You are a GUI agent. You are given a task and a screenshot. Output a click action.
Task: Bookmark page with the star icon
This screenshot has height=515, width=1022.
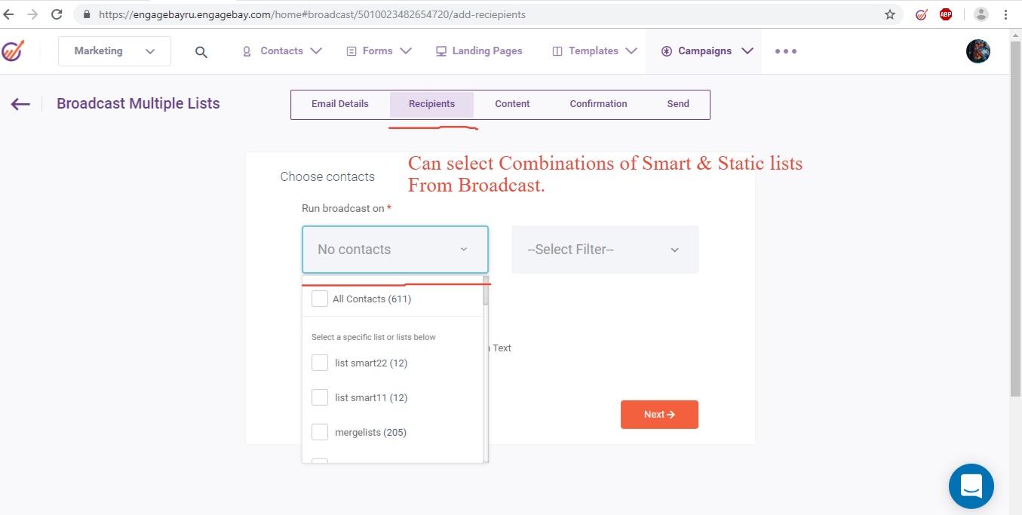890,14
